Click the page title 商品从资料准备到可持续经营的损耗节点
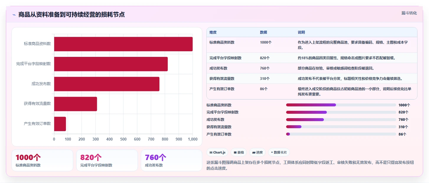429x183 pixels. coord(72,14)
